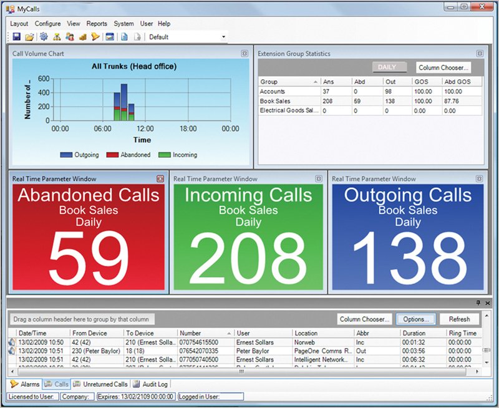Click the yellow alarm bell toolbar icon
499x408 pixels.
click(95, 37)
